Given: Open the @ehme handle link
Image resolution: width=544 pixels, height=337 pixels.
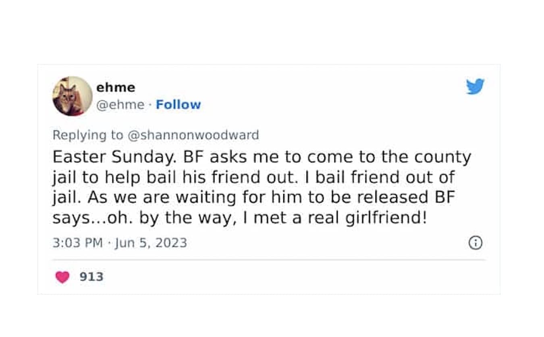Looking at the screenshot, I should (x=120, y=105).
